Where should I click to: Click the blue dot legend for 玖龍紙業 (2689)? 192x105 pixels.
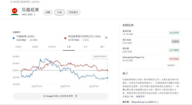(14, 38)
